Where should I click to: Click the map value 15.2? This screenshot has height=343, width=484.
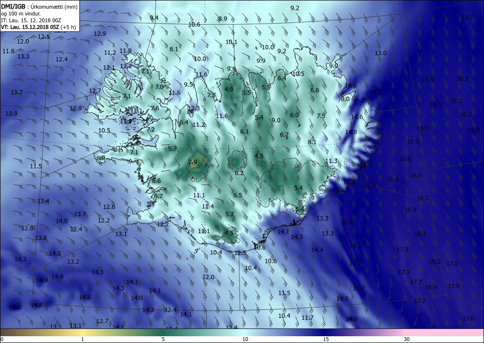click(x=15, y=307)
